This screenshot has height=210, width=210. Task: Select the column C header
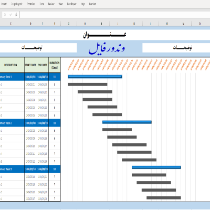10,24
